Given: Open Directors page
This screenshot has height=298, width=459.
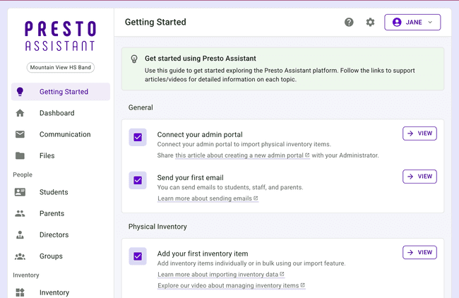Looking at the screenshot, I should coord(61,234).
